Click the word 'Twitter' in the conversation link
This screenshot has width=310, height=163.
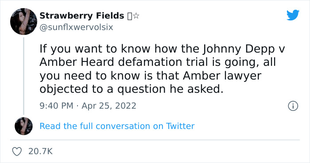180,126
